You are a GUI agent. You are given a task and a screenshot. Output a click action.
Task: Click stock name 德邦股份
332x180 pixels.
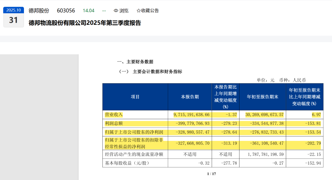[39, 10]
